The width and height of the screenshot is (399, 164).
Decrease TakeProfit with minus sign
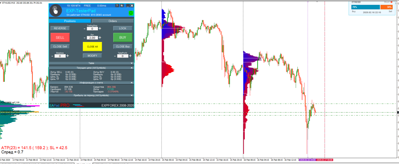[x=115, y=56]
